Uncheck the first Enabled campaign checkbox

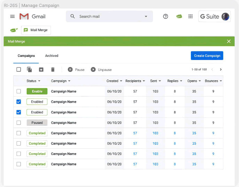pos(19,102)
